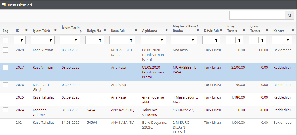Focus the search text box at top right

257,16
